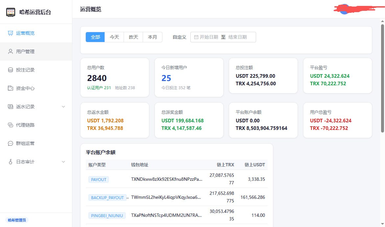Click the 代理链路 link icon
Viewport: 385px width, 227px height.
point(10,125)
